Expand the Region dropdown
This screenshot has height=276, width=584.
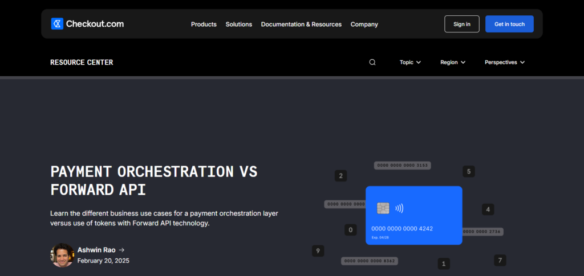(x=453, y=63)
